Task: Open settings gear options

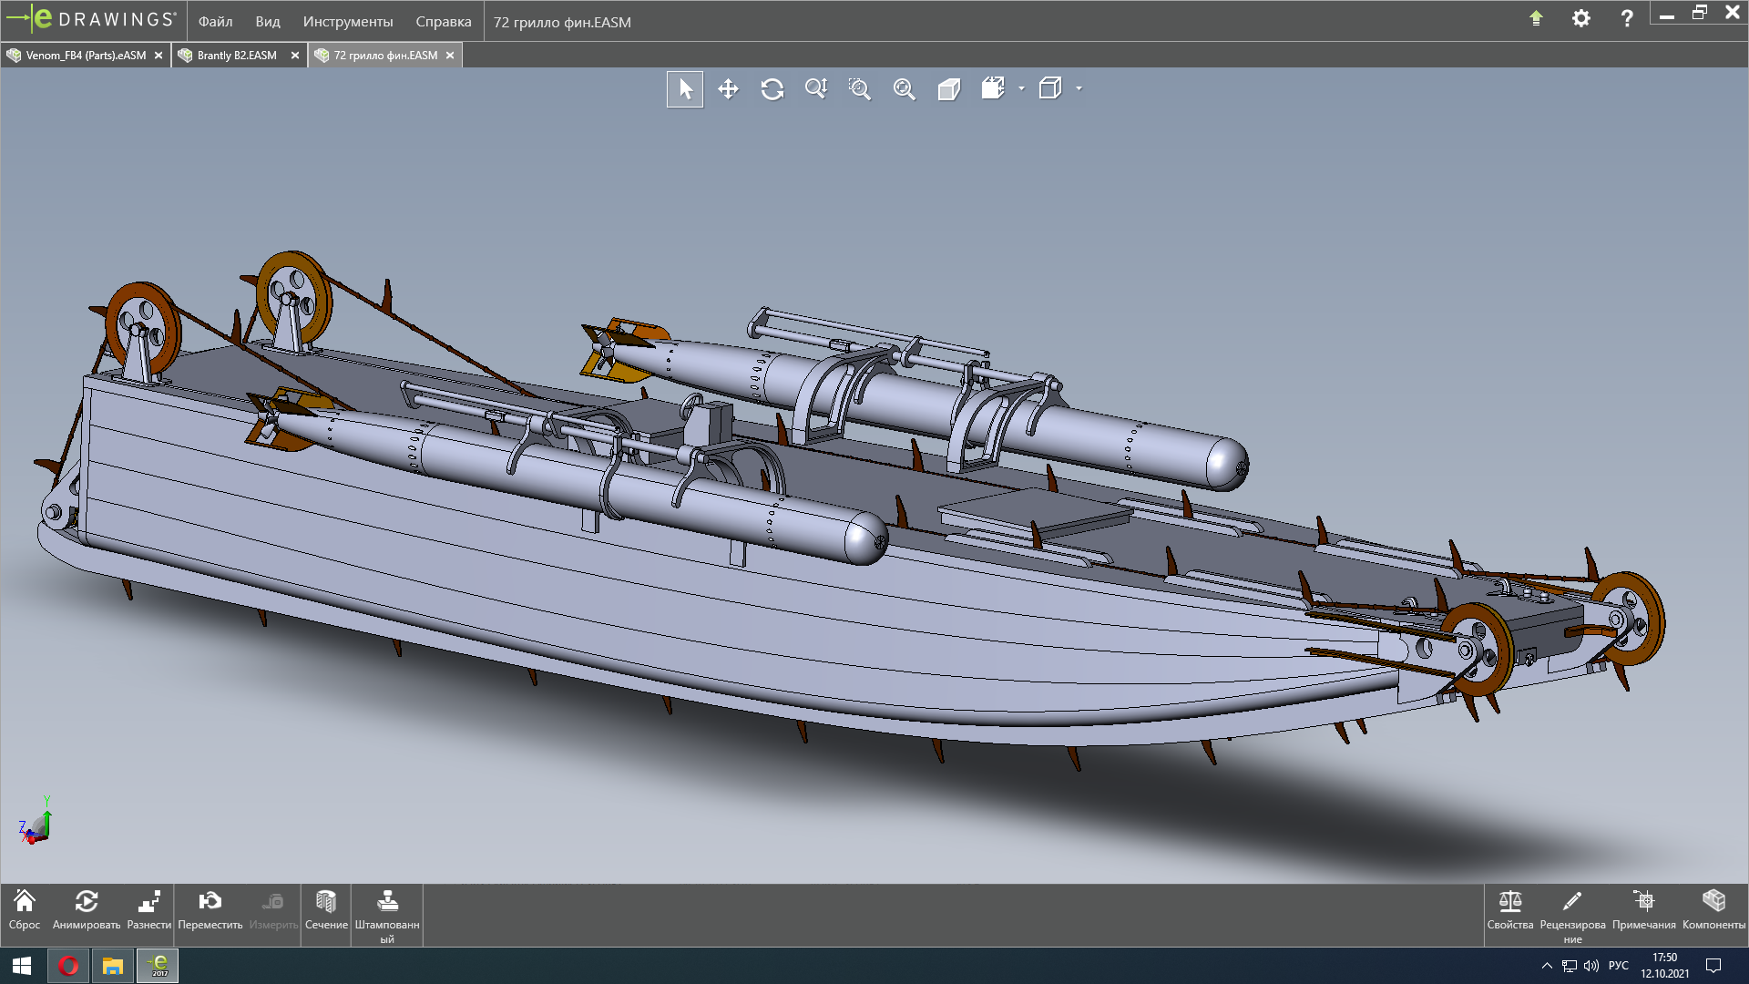Action: tap(1581, 18)
